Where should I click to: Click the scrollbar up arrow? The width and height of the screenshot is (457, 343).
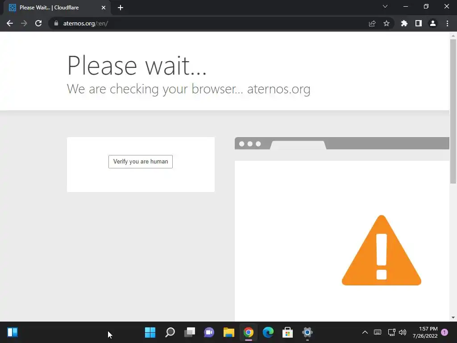pos(453,36)
